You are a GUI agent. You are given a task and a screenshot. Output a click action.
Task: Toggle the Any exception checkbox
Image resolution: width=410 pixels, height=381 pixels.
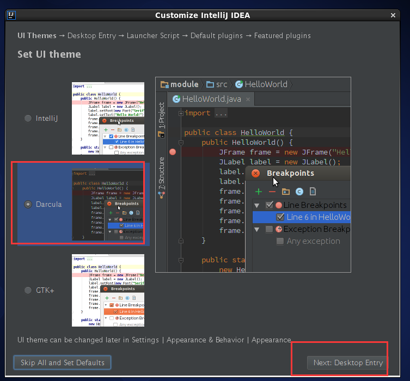280,241
